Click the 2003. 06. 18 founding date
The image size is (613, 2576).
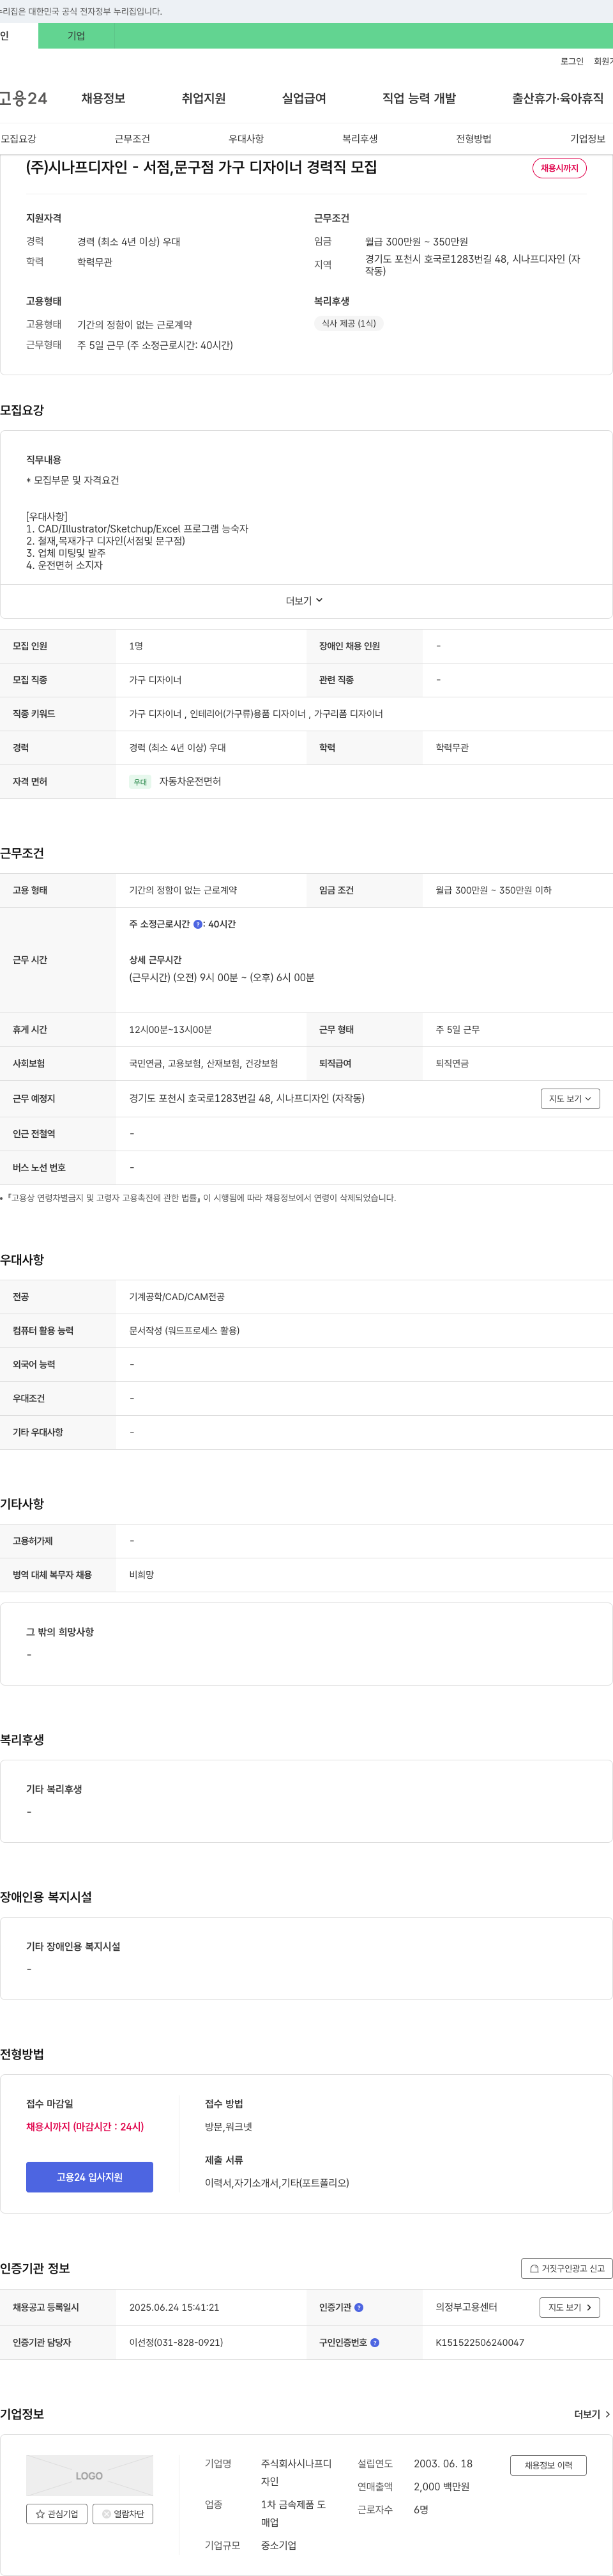tap(443, 2464)
